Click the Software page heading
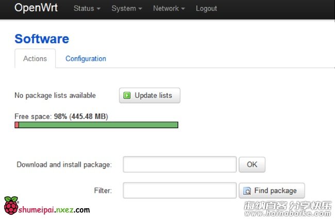Image resolution: width=335 pixels, height=219 pixels. point(42,39)
